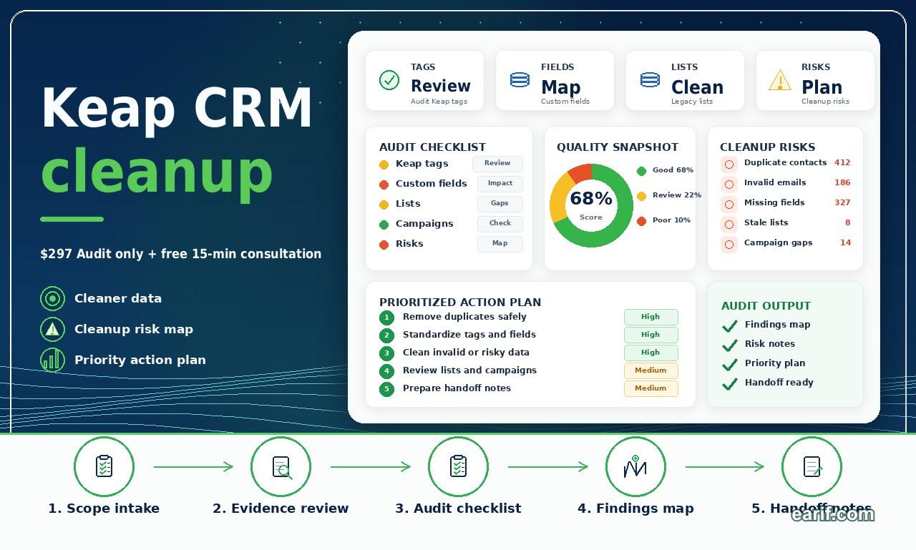Click the Lists Clean database icon
Viewport: 916px width, 550px height.
tap(650, 80)
